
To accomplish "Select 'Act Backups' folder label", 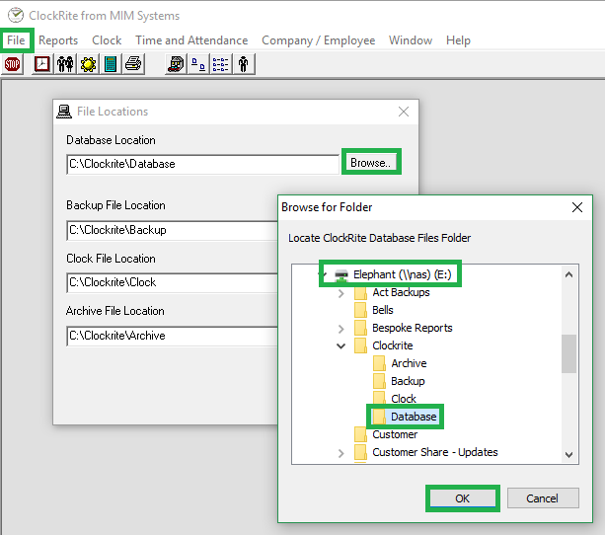I will [x=401, y=292].
